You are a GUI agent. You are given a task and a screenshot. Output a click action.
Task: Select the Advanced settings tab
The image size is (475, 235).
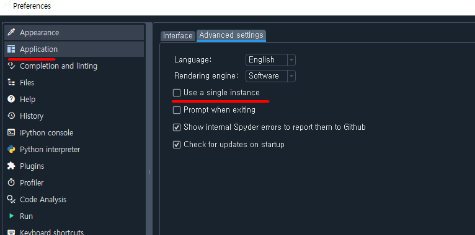231,35
